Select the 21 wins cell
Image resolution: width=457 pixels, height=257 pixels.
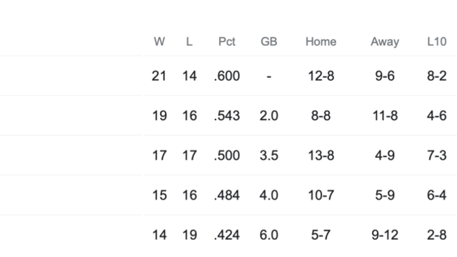pos(159,76)
